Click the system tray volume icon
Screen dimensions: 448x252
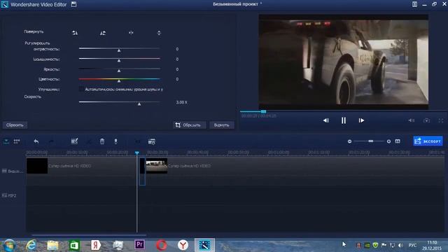[x=400, y=246]
